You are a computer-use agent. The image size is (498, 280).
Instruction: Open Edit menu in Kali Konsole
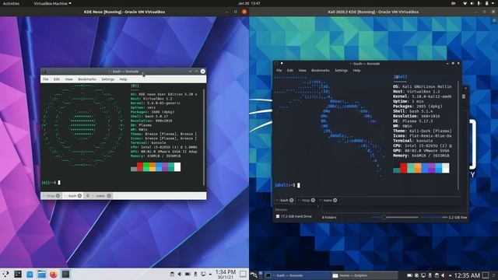(x=290, y=71)
